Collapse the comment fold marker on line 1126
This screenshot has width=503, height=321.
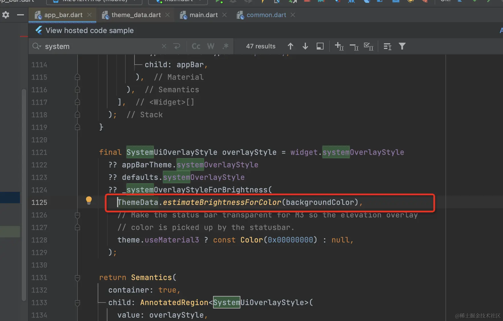point(77,215)
